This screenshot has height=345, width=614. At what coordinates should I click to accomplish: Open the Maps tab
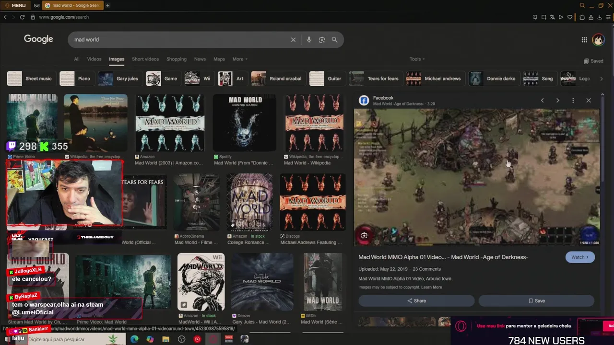coord(219,59)
